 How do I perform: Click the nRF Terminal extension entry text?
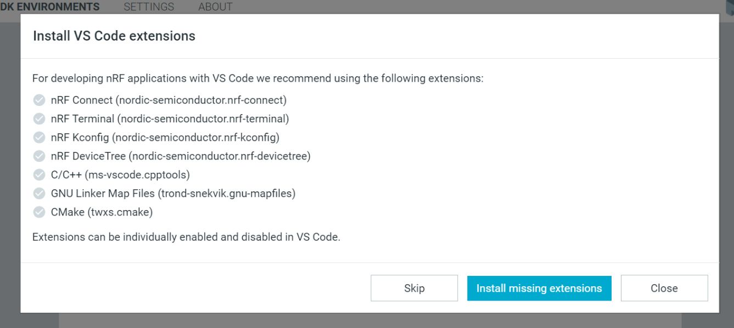(170, 118)
